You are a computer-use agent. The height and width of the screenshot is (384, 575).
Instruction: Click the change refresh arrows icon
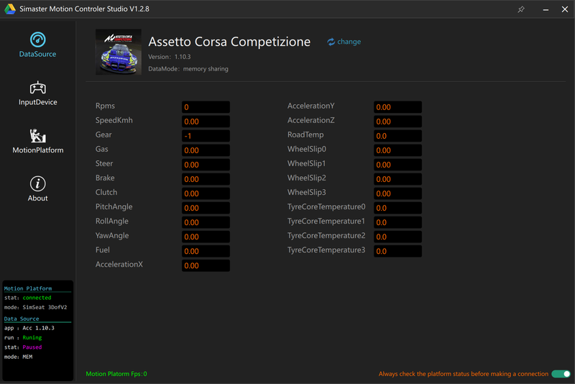(x=331, y=42)
